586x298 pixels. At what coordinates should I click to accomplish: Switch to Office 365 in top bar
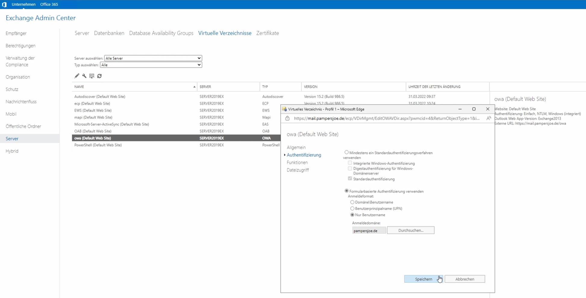(x=49, y=5)
